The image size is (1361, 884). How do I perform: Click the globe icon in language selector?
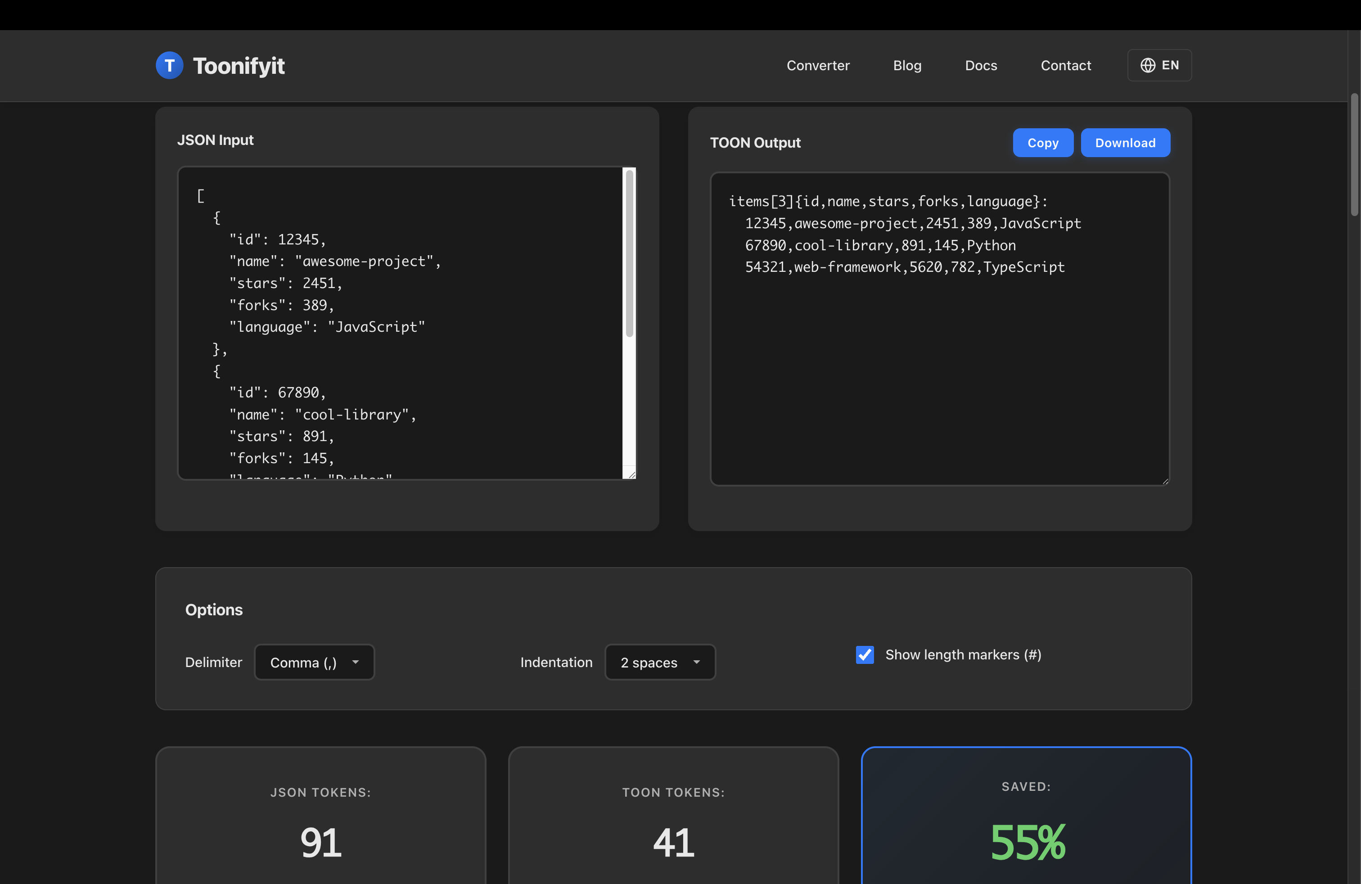[1148, 66]
